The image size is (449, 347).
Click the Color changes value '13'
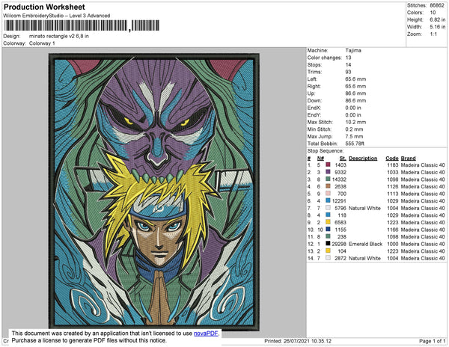click(x=348, y=58)
